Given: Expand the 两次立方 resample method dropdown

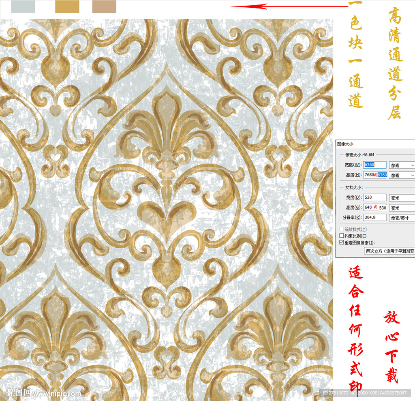Looking at the screenshot, I should tap(389, 251).
